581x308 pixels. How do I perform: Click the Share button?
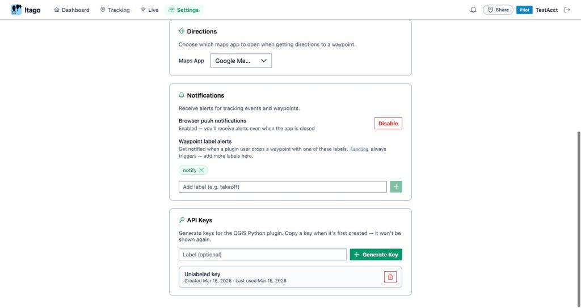498,10
